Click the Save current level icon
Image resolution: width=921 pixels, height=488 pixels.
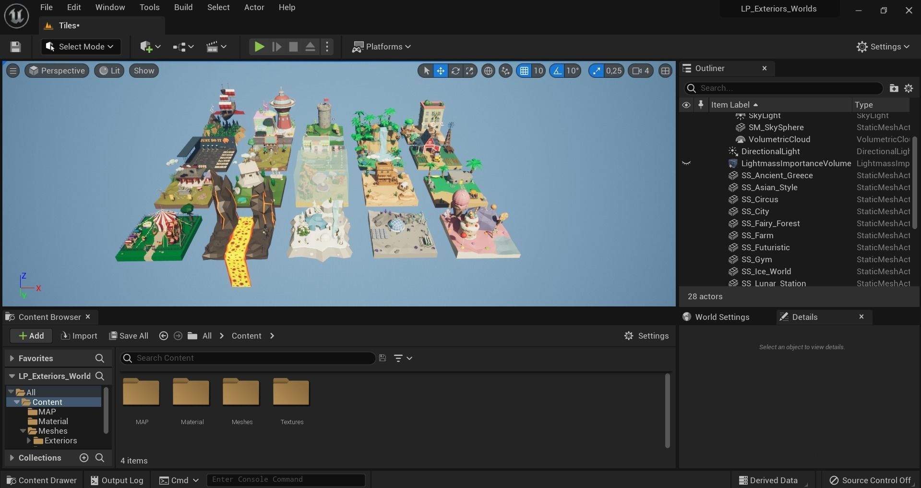click(x=15, y=47)
